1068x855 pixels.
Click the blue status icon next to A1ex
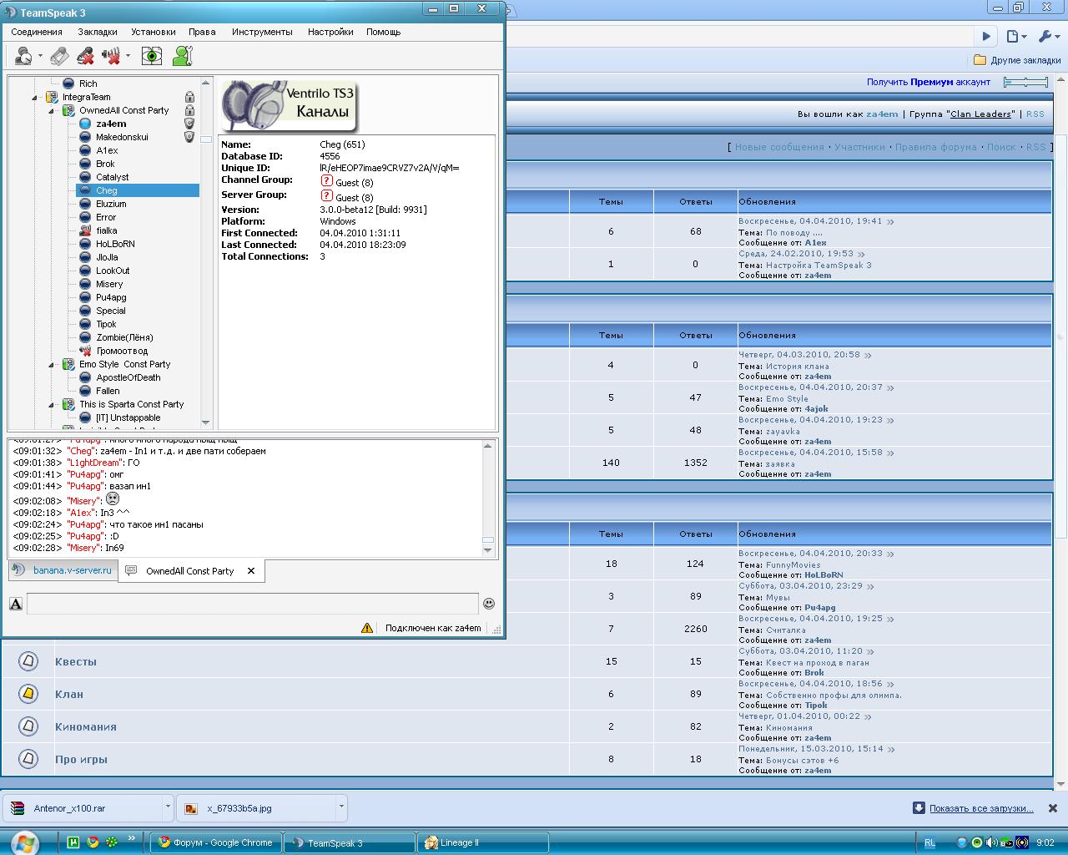click(85, 150)
